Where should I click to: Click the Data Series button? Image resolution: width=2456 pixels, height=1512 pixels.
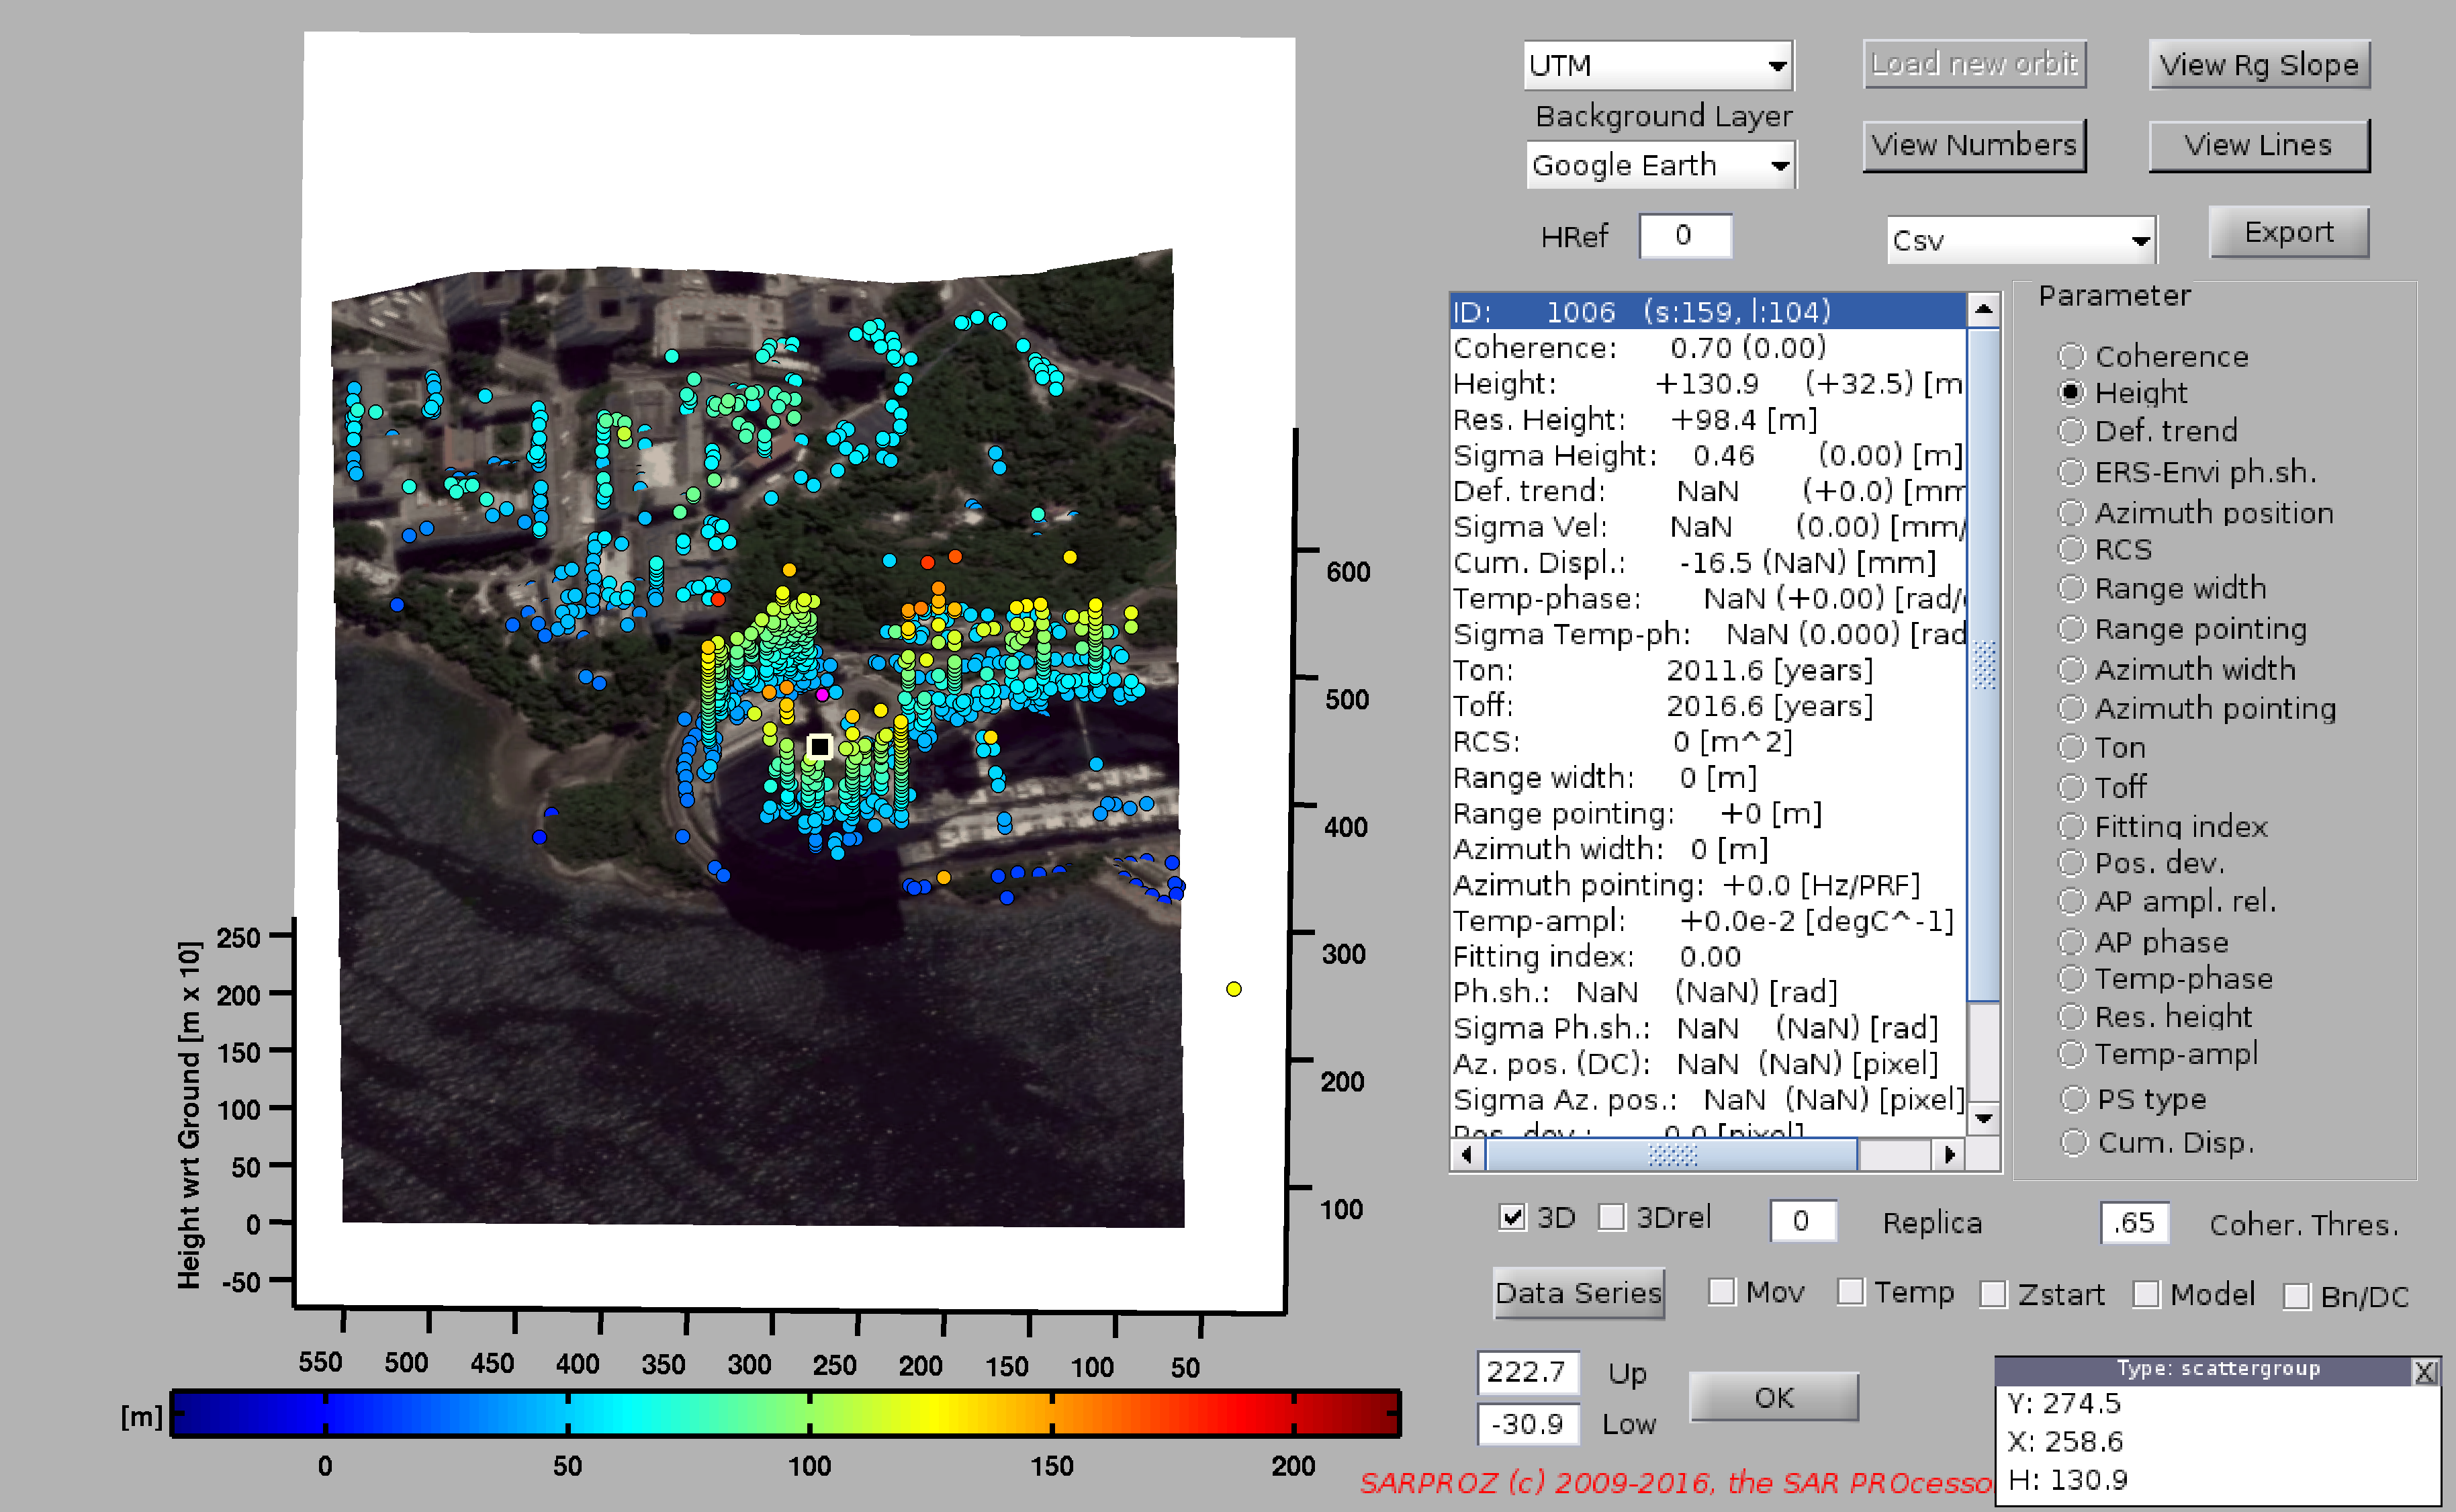pos(1578,1293)
